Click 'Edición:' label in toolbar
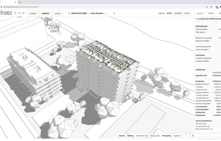 point(162,13)
